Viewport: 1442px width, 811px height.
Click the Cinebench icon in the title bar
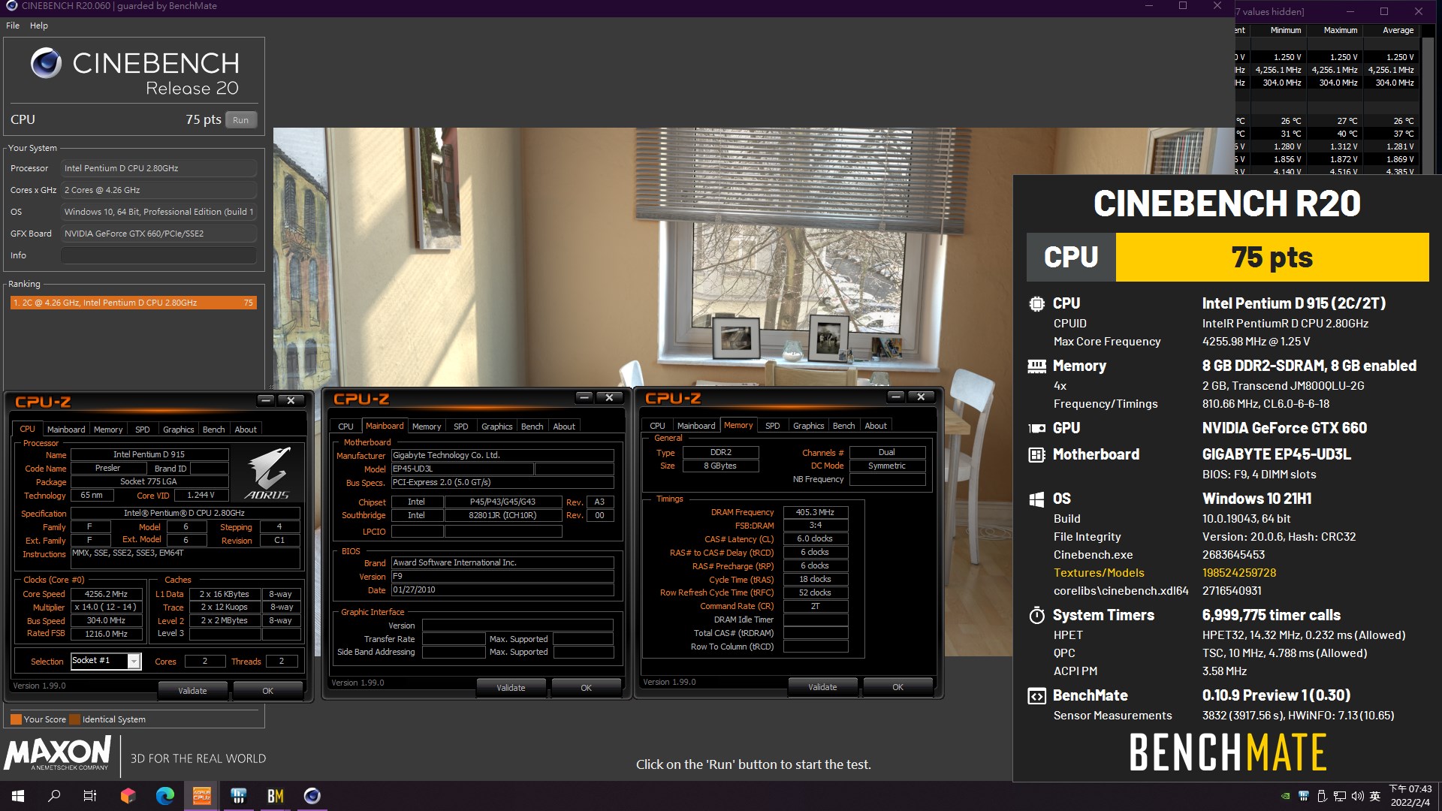click(11, 6)
